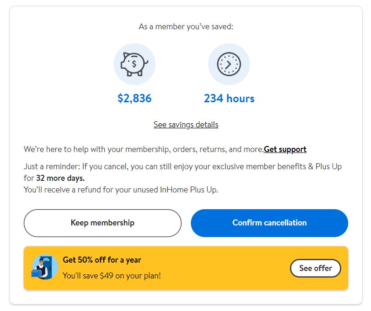Click the bold "32 more days" text
371x311 pixels.
click(x=60, y=178)
